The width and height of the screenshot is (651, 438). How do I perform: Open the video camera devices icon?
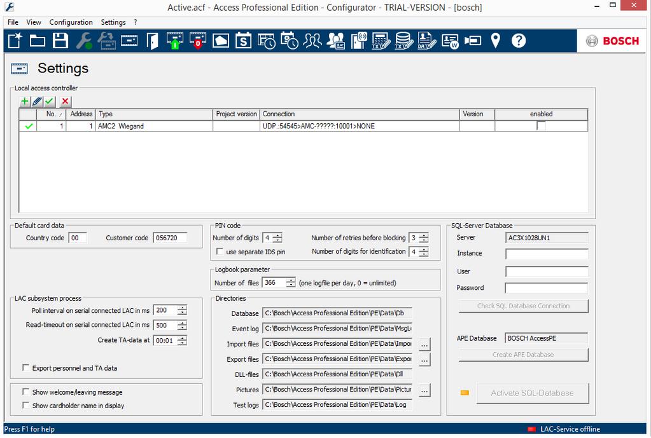472,41
